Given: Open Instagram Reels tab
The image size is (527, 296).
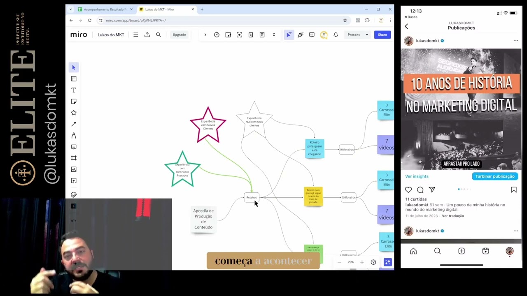Looking at the screenshot, I should pyautogui.click(x=485, y=251).
